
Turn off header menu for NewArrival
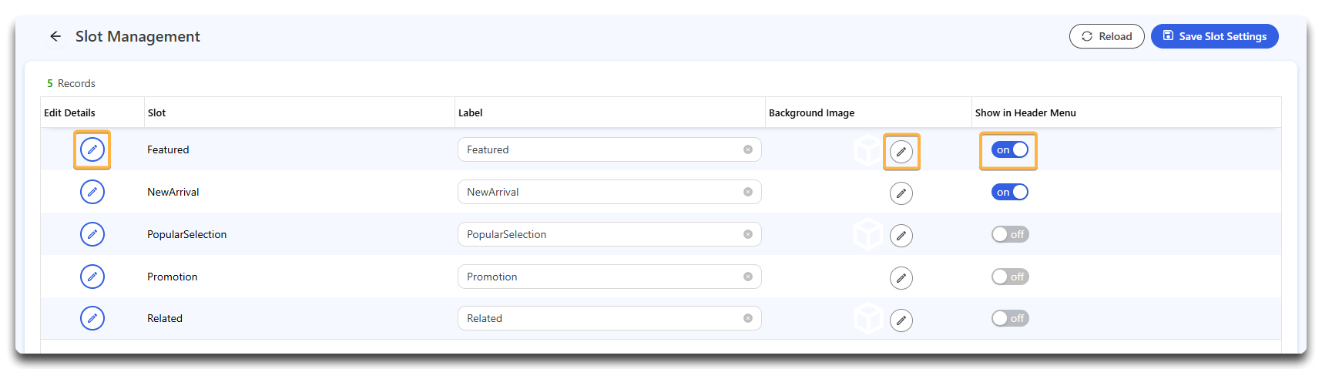click(x=1010, y=192)
